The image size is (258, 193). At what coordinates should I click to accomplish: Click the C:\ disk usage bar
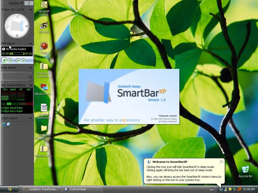20,104
